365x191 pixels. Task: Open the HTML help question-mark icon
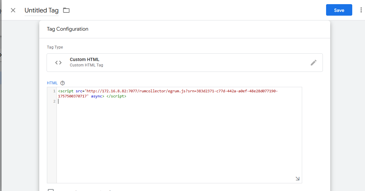coord(63,83)
